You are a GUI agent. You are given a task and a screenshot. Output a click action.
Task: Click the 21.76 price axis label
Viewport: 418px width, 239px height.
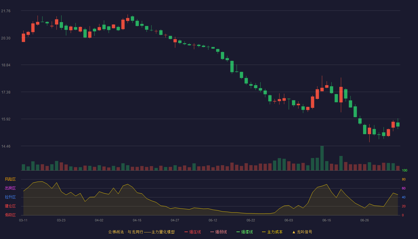tap(6, 11)
